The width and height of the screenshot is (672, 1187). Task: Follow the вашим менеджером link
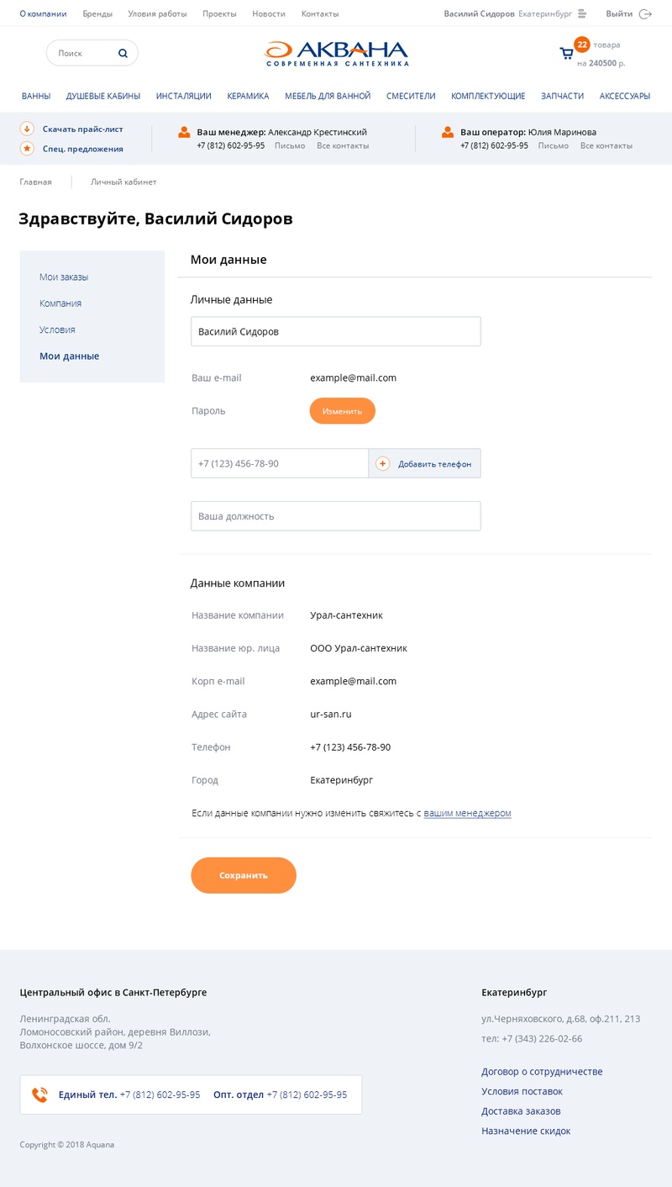[467, 813]
